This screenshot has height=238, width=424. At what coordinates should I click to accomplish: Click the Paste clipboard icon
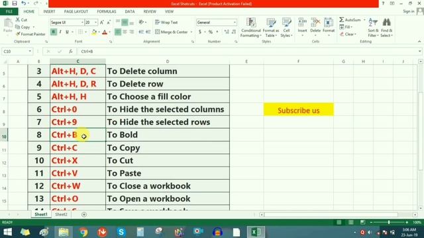8,24
